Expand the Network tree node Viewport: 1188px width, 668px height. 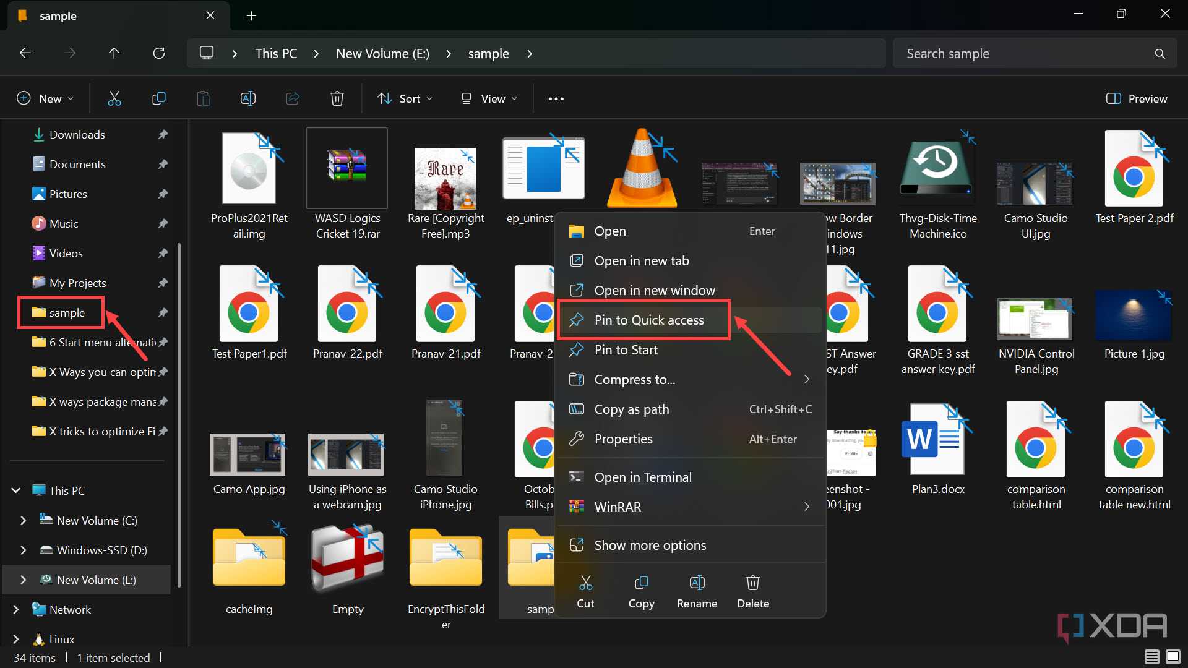(x=16, y=609)
